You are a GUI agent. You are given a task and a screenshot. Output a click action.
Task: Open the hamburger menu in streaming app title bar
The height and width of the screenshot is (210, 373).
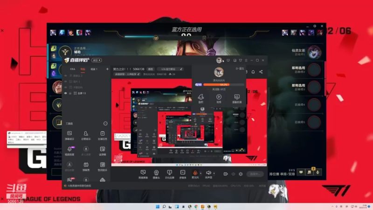click(246, 61)
